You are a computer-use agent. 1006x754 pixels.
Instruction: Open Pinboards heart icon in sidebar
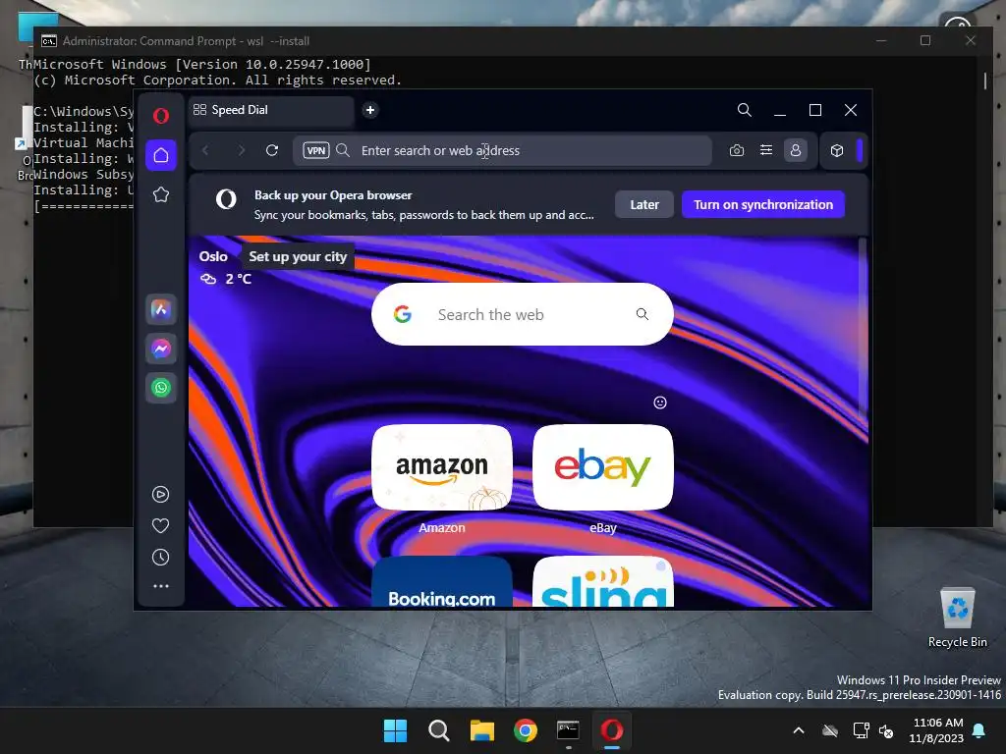tap(160, 526)
